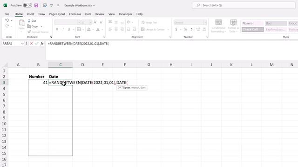Switch to the Formulas tab
298x167 pixels.
tap(75, 14)
